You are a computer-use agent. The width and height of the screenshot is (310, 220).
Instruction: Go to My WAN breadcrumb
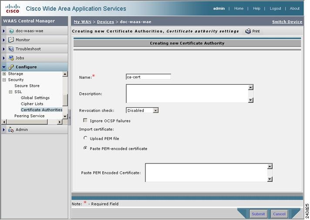(x=82, y=22)
